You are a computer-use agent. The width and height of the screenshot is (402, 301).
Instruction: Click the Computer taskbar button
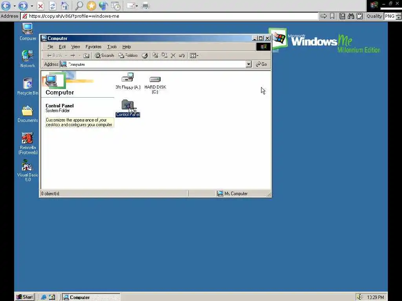[x=91, y=297]
